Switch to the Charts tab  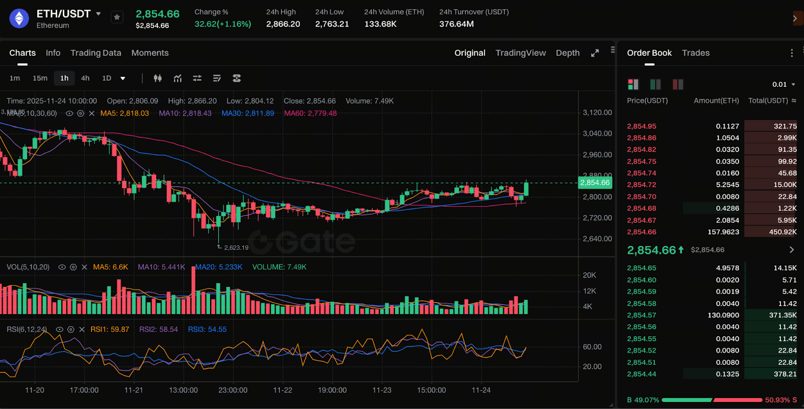pos(23,53)
